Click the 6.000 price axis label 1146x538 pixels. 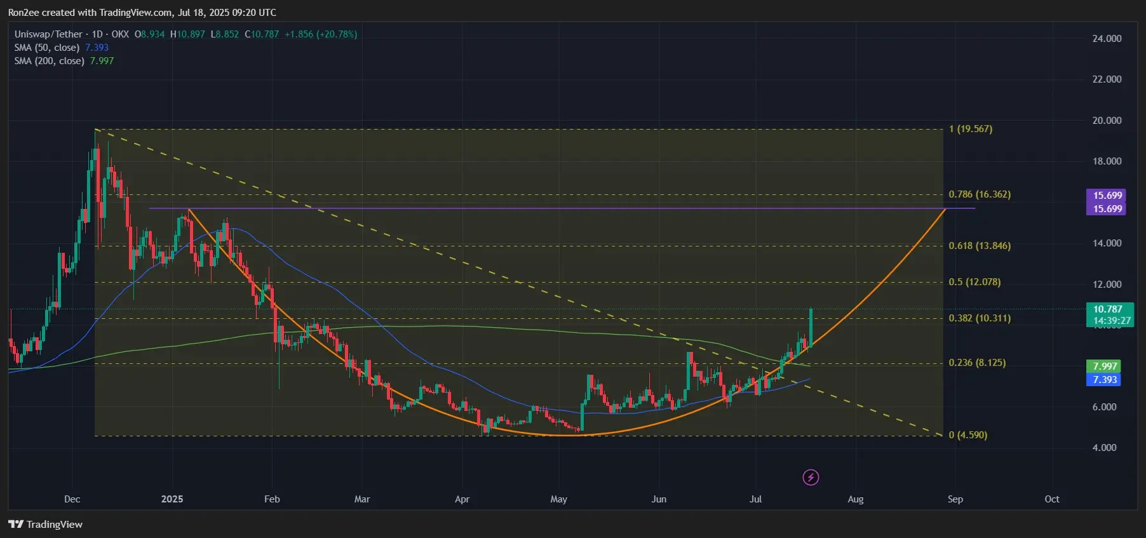(1104, 407)
